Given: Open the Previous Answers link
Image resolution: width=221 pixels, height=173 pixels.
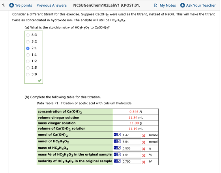Looking at the screenshot, I should pos(52,6).
